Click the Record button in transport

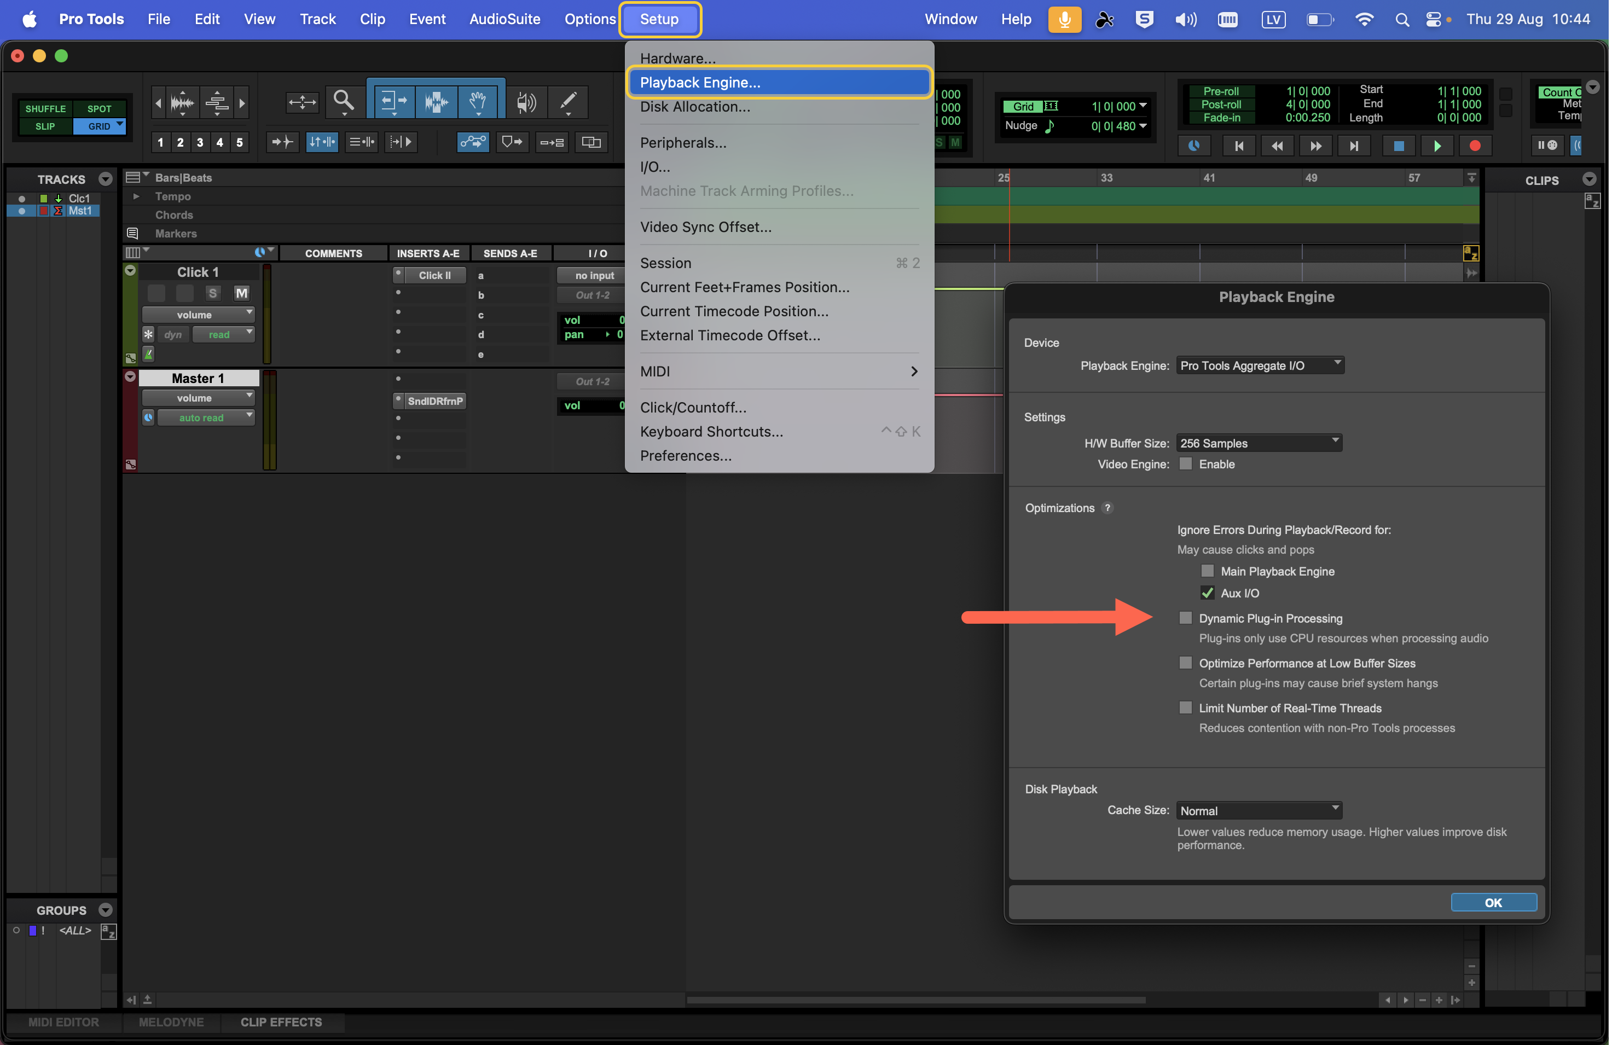(1475, 146)
